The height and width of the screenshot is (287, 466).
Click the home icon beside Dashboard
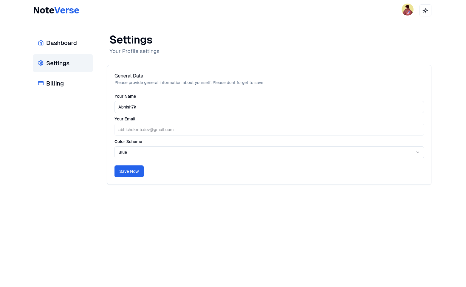pyautogui.click(x=41, y=43)
